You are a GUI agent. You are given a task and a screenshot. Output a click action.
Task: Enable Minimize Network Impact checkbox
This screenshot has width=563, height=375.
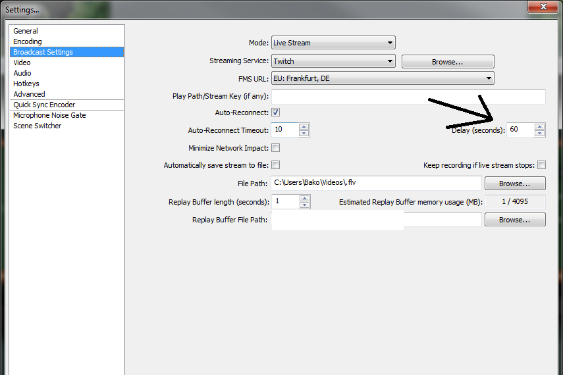tap(276, 148)
